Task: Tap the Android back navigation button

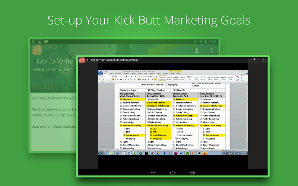Action: point(153,173)
